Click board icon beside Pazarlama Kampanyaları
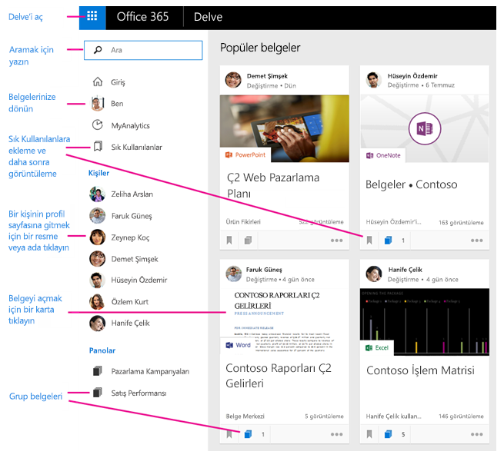The width and height of the screenshot is (504, 458). pyautogui.click(x=98, y=371)
